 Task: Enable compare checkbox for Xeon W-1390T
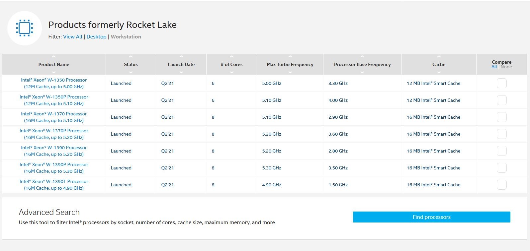[501, 185]
